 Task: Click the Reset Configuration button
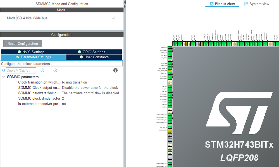click(23, 44)
